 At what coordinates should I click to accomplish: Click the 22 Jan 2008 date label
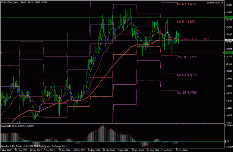(65, 150)
